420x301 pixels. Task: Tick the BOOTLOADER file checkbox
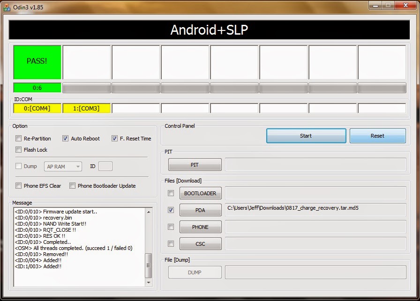click(x=171, y=193)
